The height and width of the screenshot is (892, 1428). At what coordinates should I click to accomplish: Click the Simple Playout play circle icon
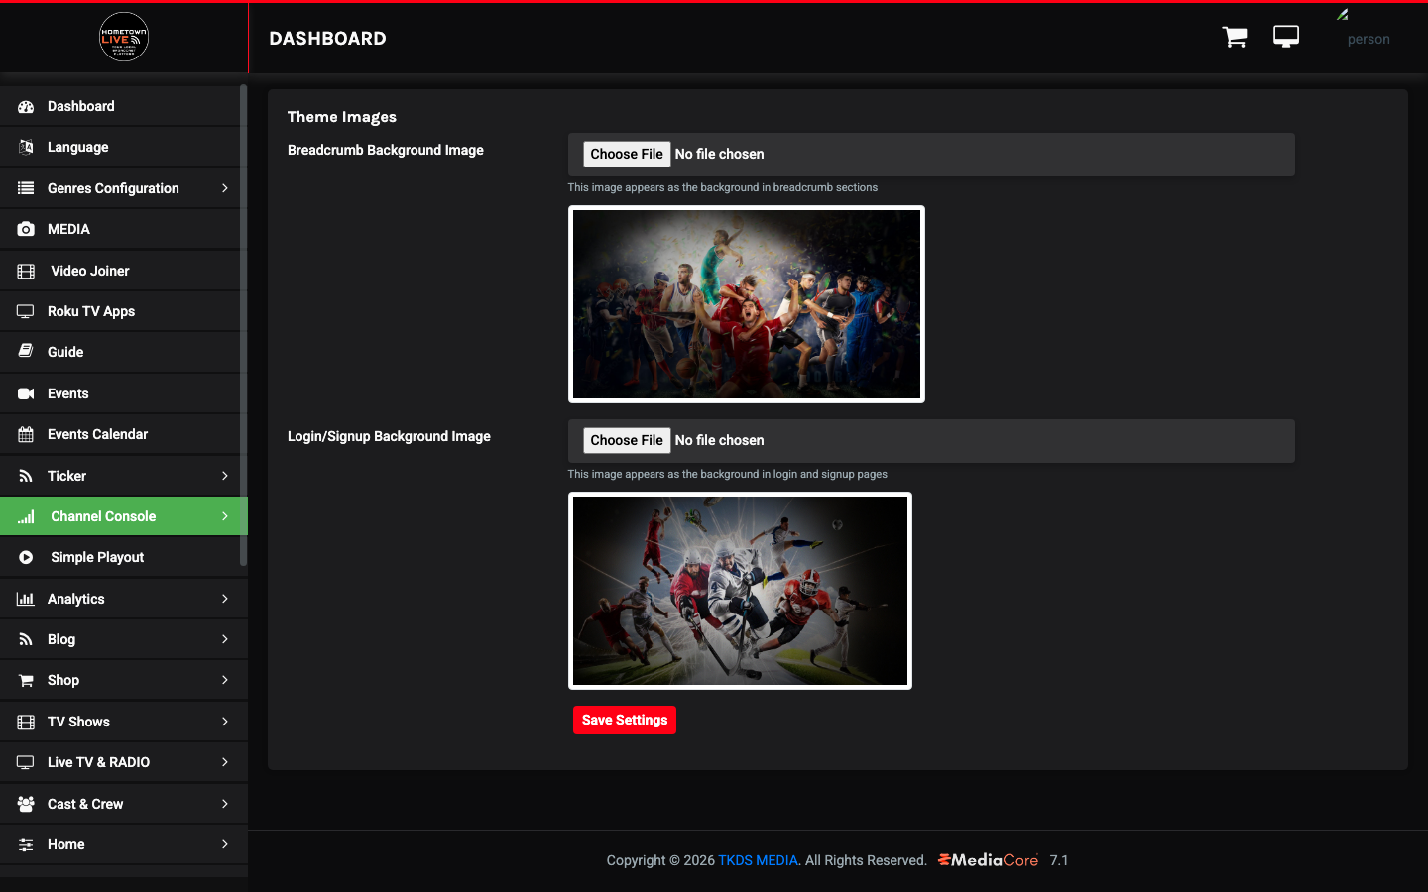pyautogui.click(x=26, y=557)
